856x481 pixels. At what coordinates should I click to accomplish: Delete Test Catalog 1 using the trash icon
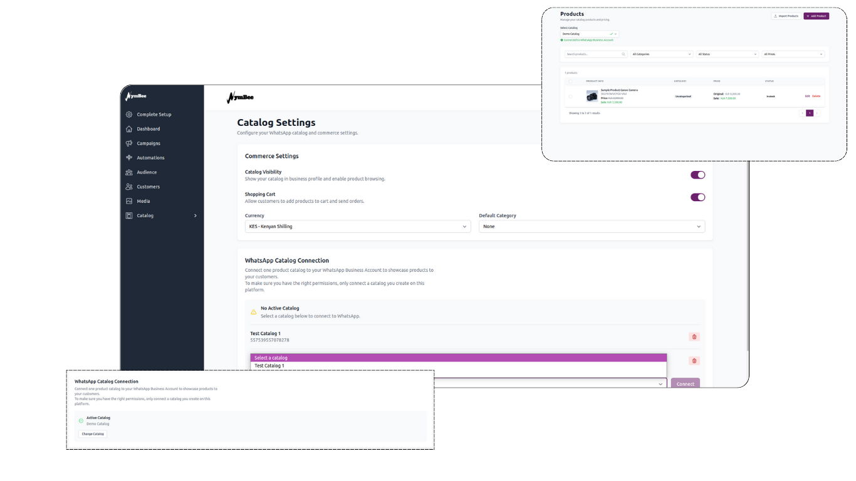[x=694, y=336]
